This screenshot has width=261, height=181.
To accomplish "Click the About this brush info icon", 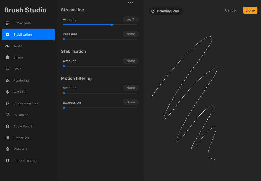I will [7, 161].
